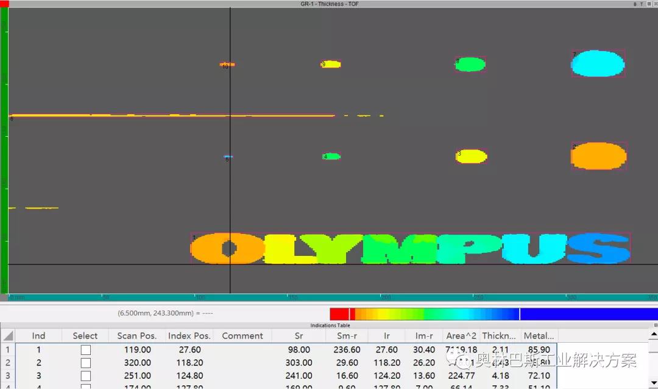Viewport: 658px width, 389px height.
Task: Click the Comment column header
Action: (242, 336)
